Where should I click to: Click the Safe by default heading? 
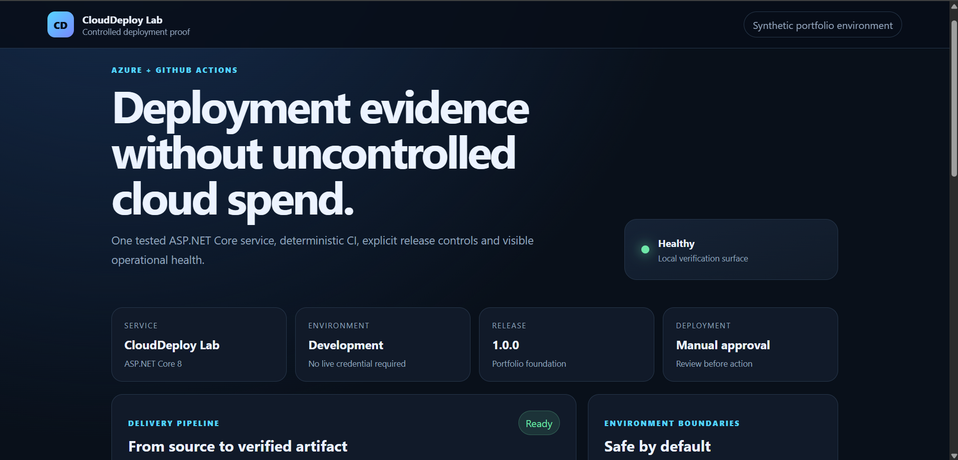[657, 447]
